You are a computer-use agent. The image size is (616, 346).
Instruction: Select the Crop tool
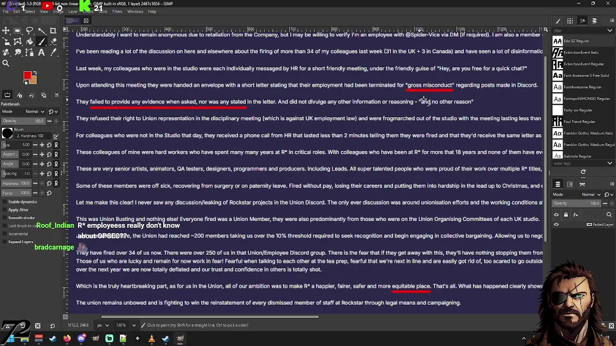pyautogui.click(x=53, y=31)
